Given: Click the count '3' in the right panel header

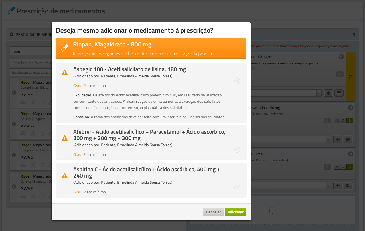Looking at the screenshot, I should tap(354, 35).
